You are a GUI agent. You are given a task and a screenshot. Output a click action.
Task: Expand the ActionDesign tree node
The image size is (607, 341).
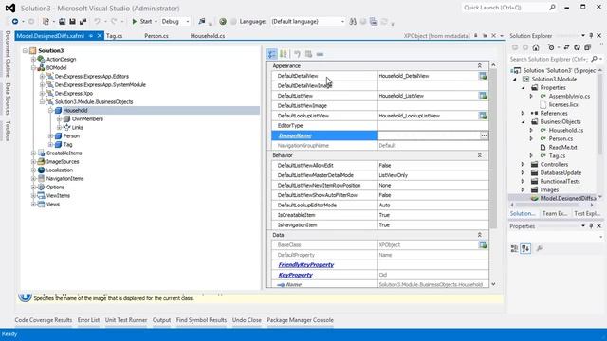pos(33,59)
